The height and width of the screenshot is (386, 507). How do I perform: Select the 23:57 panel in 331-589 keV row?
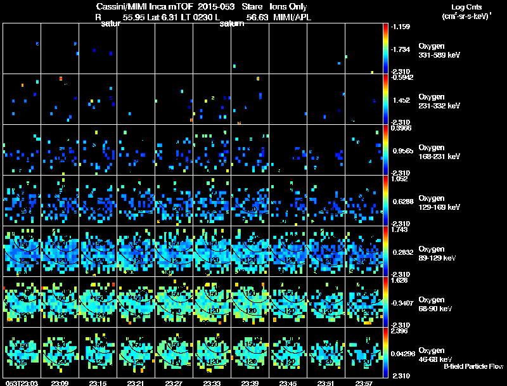(x=364, y=49)
